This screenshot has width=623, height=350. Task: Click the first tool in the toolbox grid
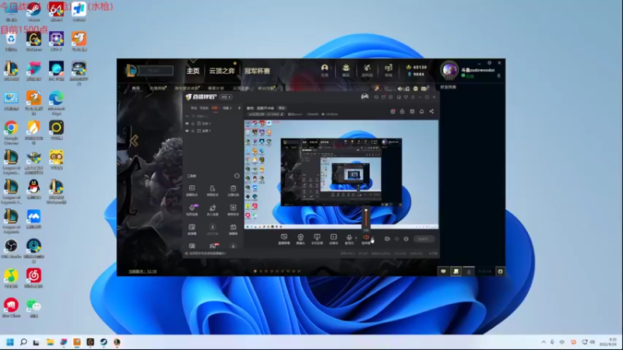tap(192, 190)
